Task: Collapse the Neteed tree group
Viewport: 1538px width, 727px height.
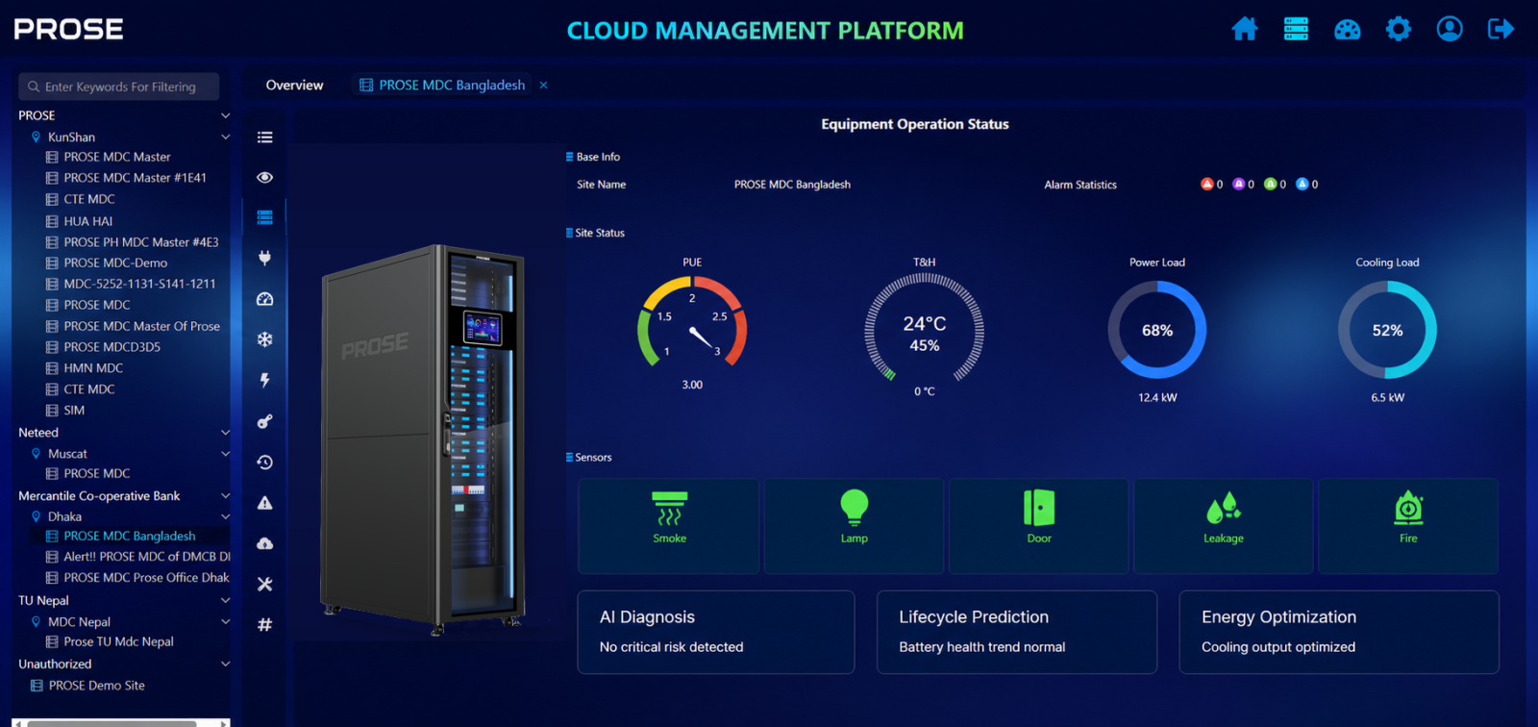Action: (225, 433)
